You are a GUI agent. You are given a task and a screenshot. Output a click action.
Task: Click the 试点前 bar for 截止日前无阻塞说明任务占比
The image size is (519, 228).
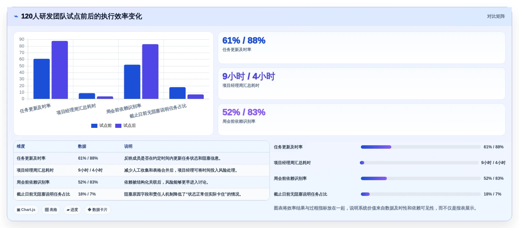coord(177,93)
